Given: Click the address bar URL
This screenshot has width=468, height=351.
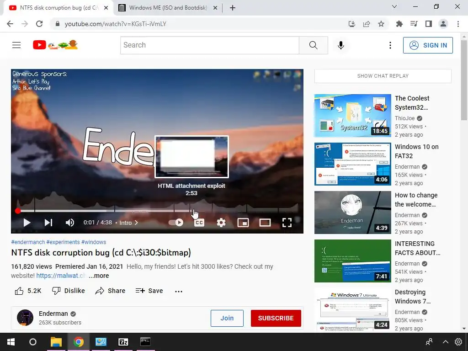Looking at the screenshot, I should coord(115,24).
